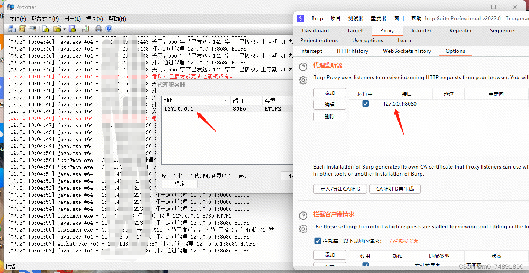Click the 编辑 listener button
529x273 pixels.
tap(330, 104)
